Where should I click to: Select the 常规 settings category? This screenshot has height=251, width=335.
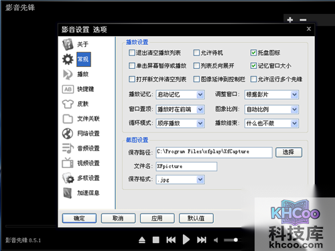point(84,60)
